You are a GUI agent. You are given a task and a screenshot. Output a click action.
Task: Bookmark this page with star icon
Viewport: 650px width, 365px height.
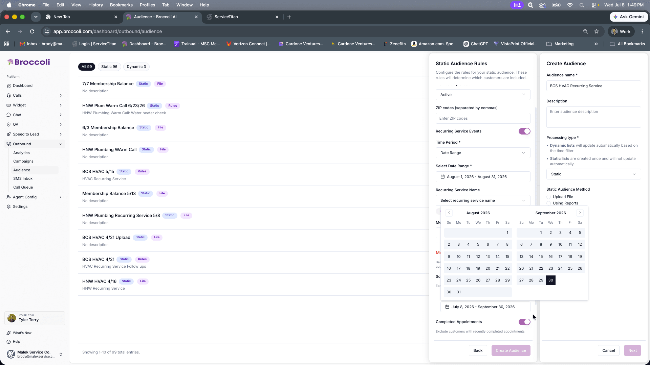pyautogui.click(x=597, y=31)
